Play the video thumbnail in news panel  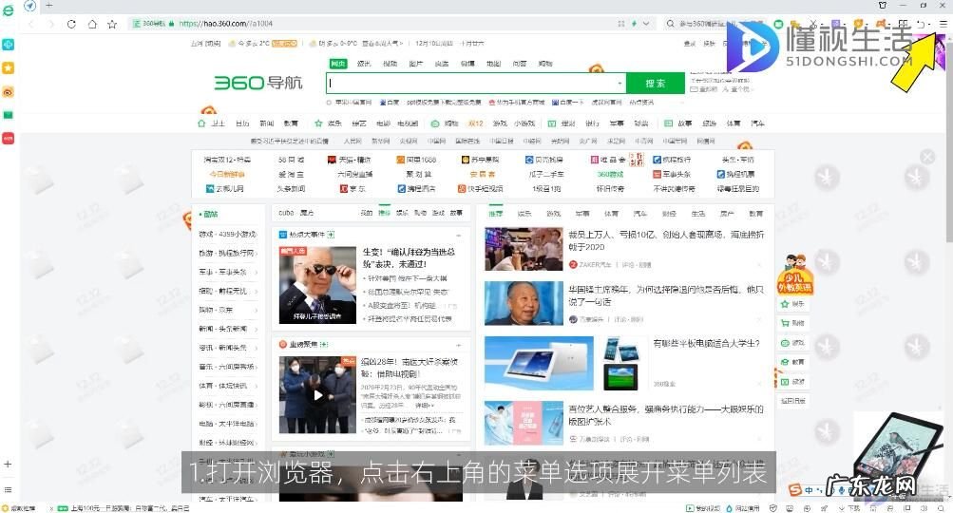coord(317,395)
